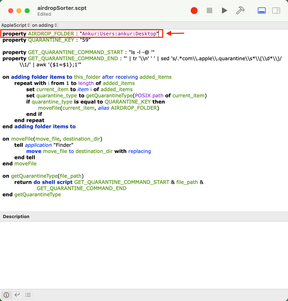
Task: Open the 'on adding' handler dropdown
Action: pyautogui.click(x=44, y=25)
